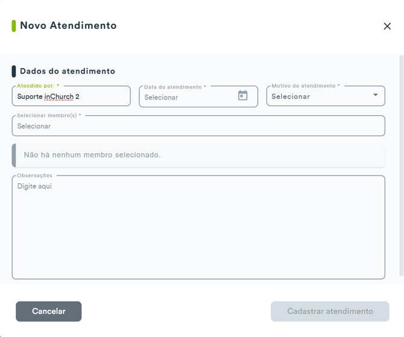404x337 pixels.
Task: Click the Cancelar button
Action: point(49,311)
